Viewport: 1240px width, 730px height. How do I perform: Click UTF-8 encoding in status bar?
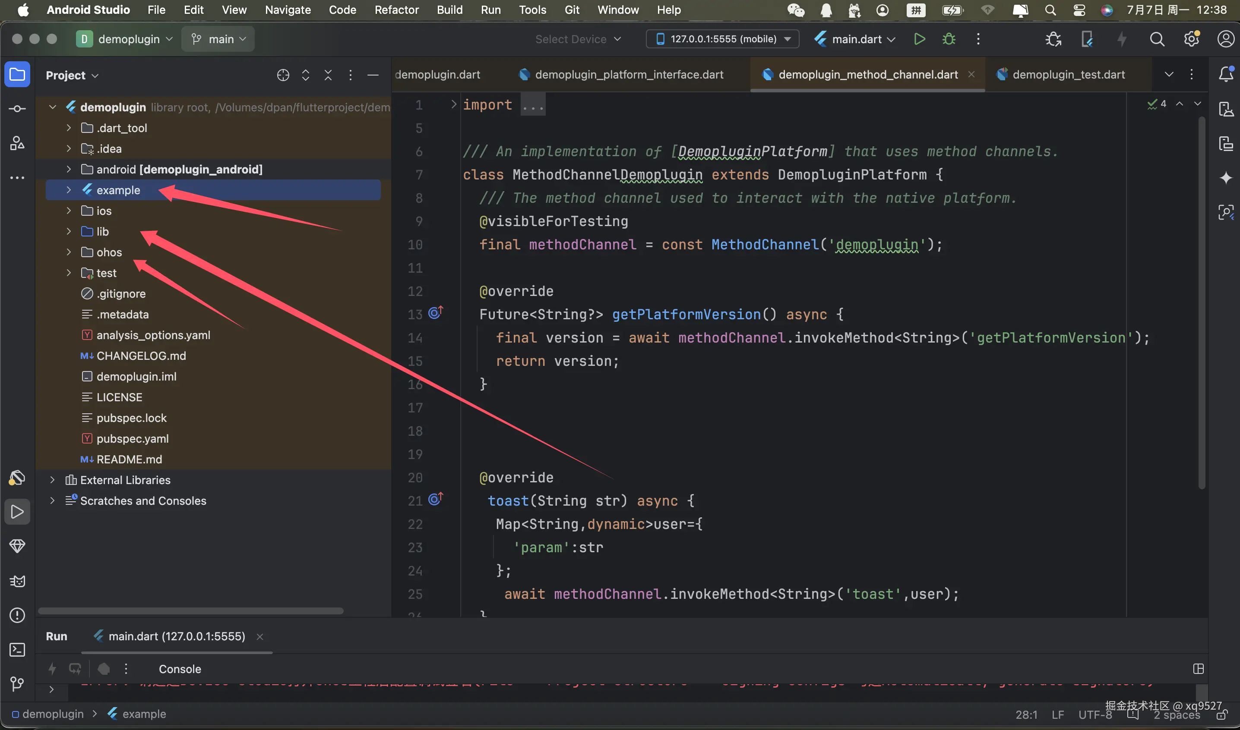point(1095,715)
